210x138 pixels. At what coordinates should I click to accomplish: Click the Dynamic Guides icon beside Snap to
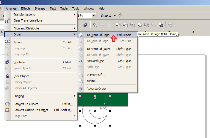[120, 16]
